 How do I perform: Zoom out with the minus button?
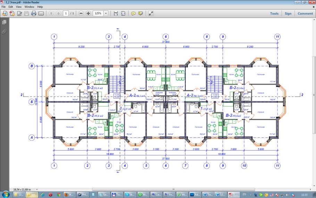pos(81,14)
